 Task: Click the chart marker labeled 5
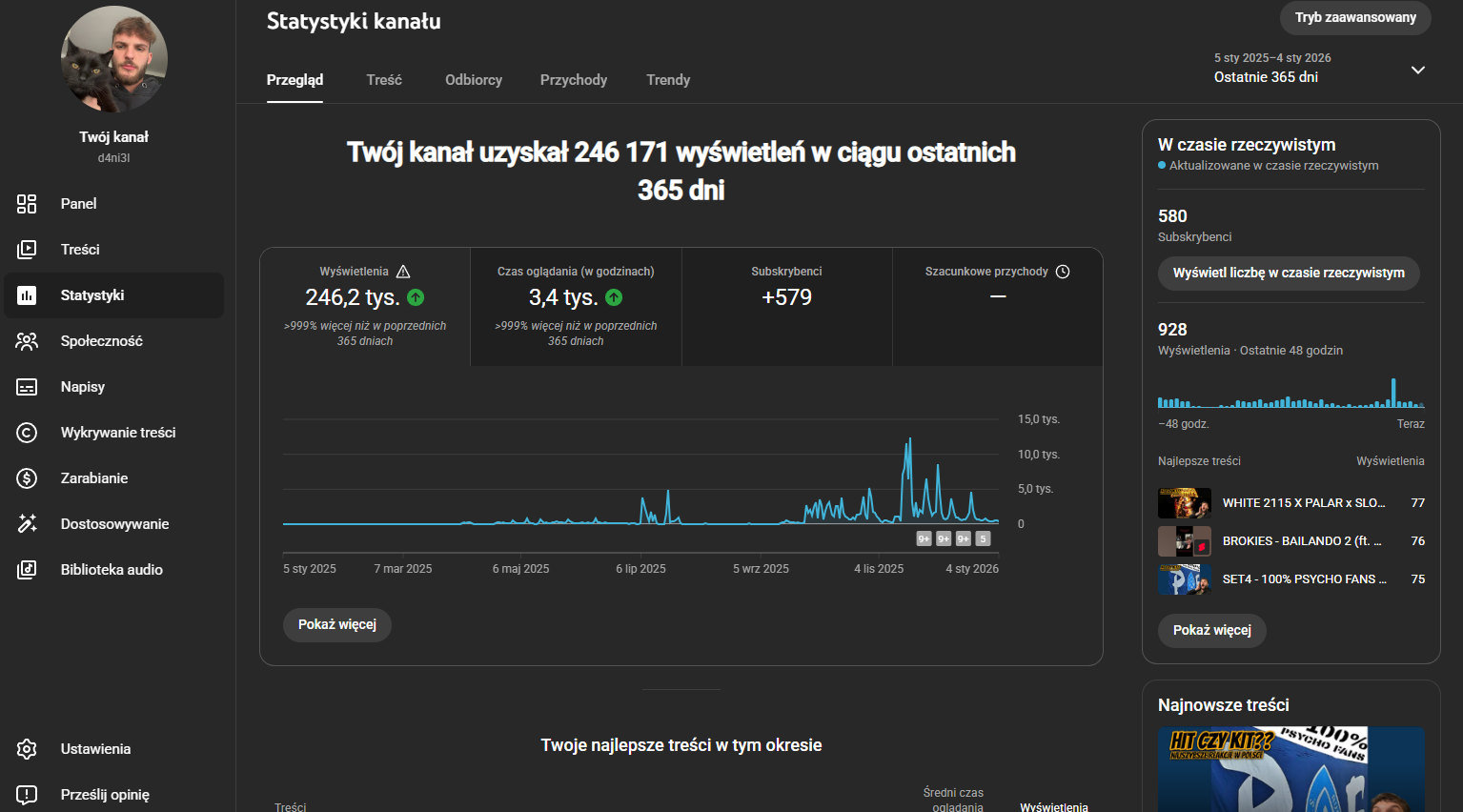click(983, 538)
